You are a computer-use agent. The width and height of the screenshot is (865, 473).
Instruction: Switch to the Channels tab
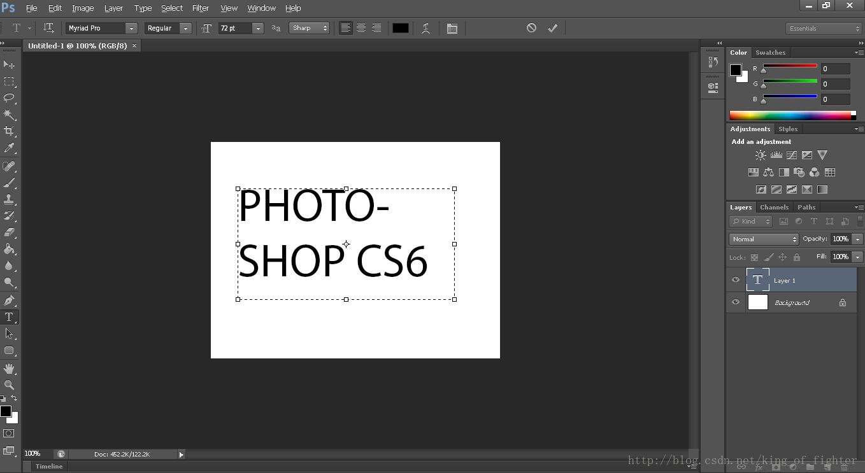tap(775, 208)
